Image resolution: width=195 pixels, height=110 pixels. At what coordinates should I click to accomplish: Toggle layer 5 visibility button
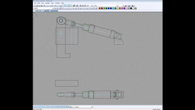coord(46,107)
